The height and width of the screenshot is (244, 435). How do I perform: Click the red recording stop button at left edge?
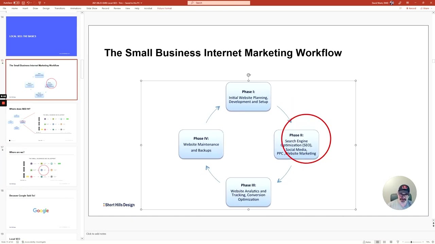tap(3, 103)
